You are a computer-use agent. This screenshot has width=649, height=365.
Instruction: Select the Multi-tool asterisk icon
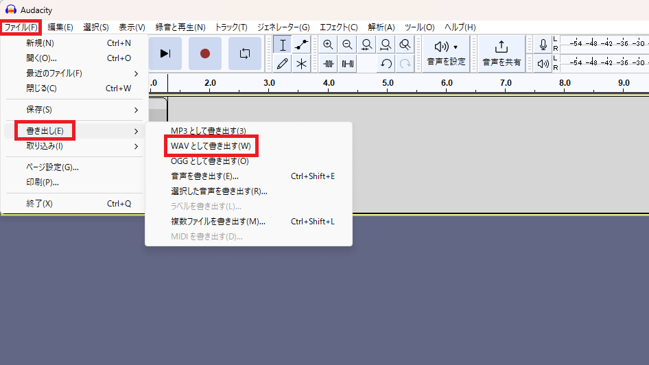(x=301, y=64)
